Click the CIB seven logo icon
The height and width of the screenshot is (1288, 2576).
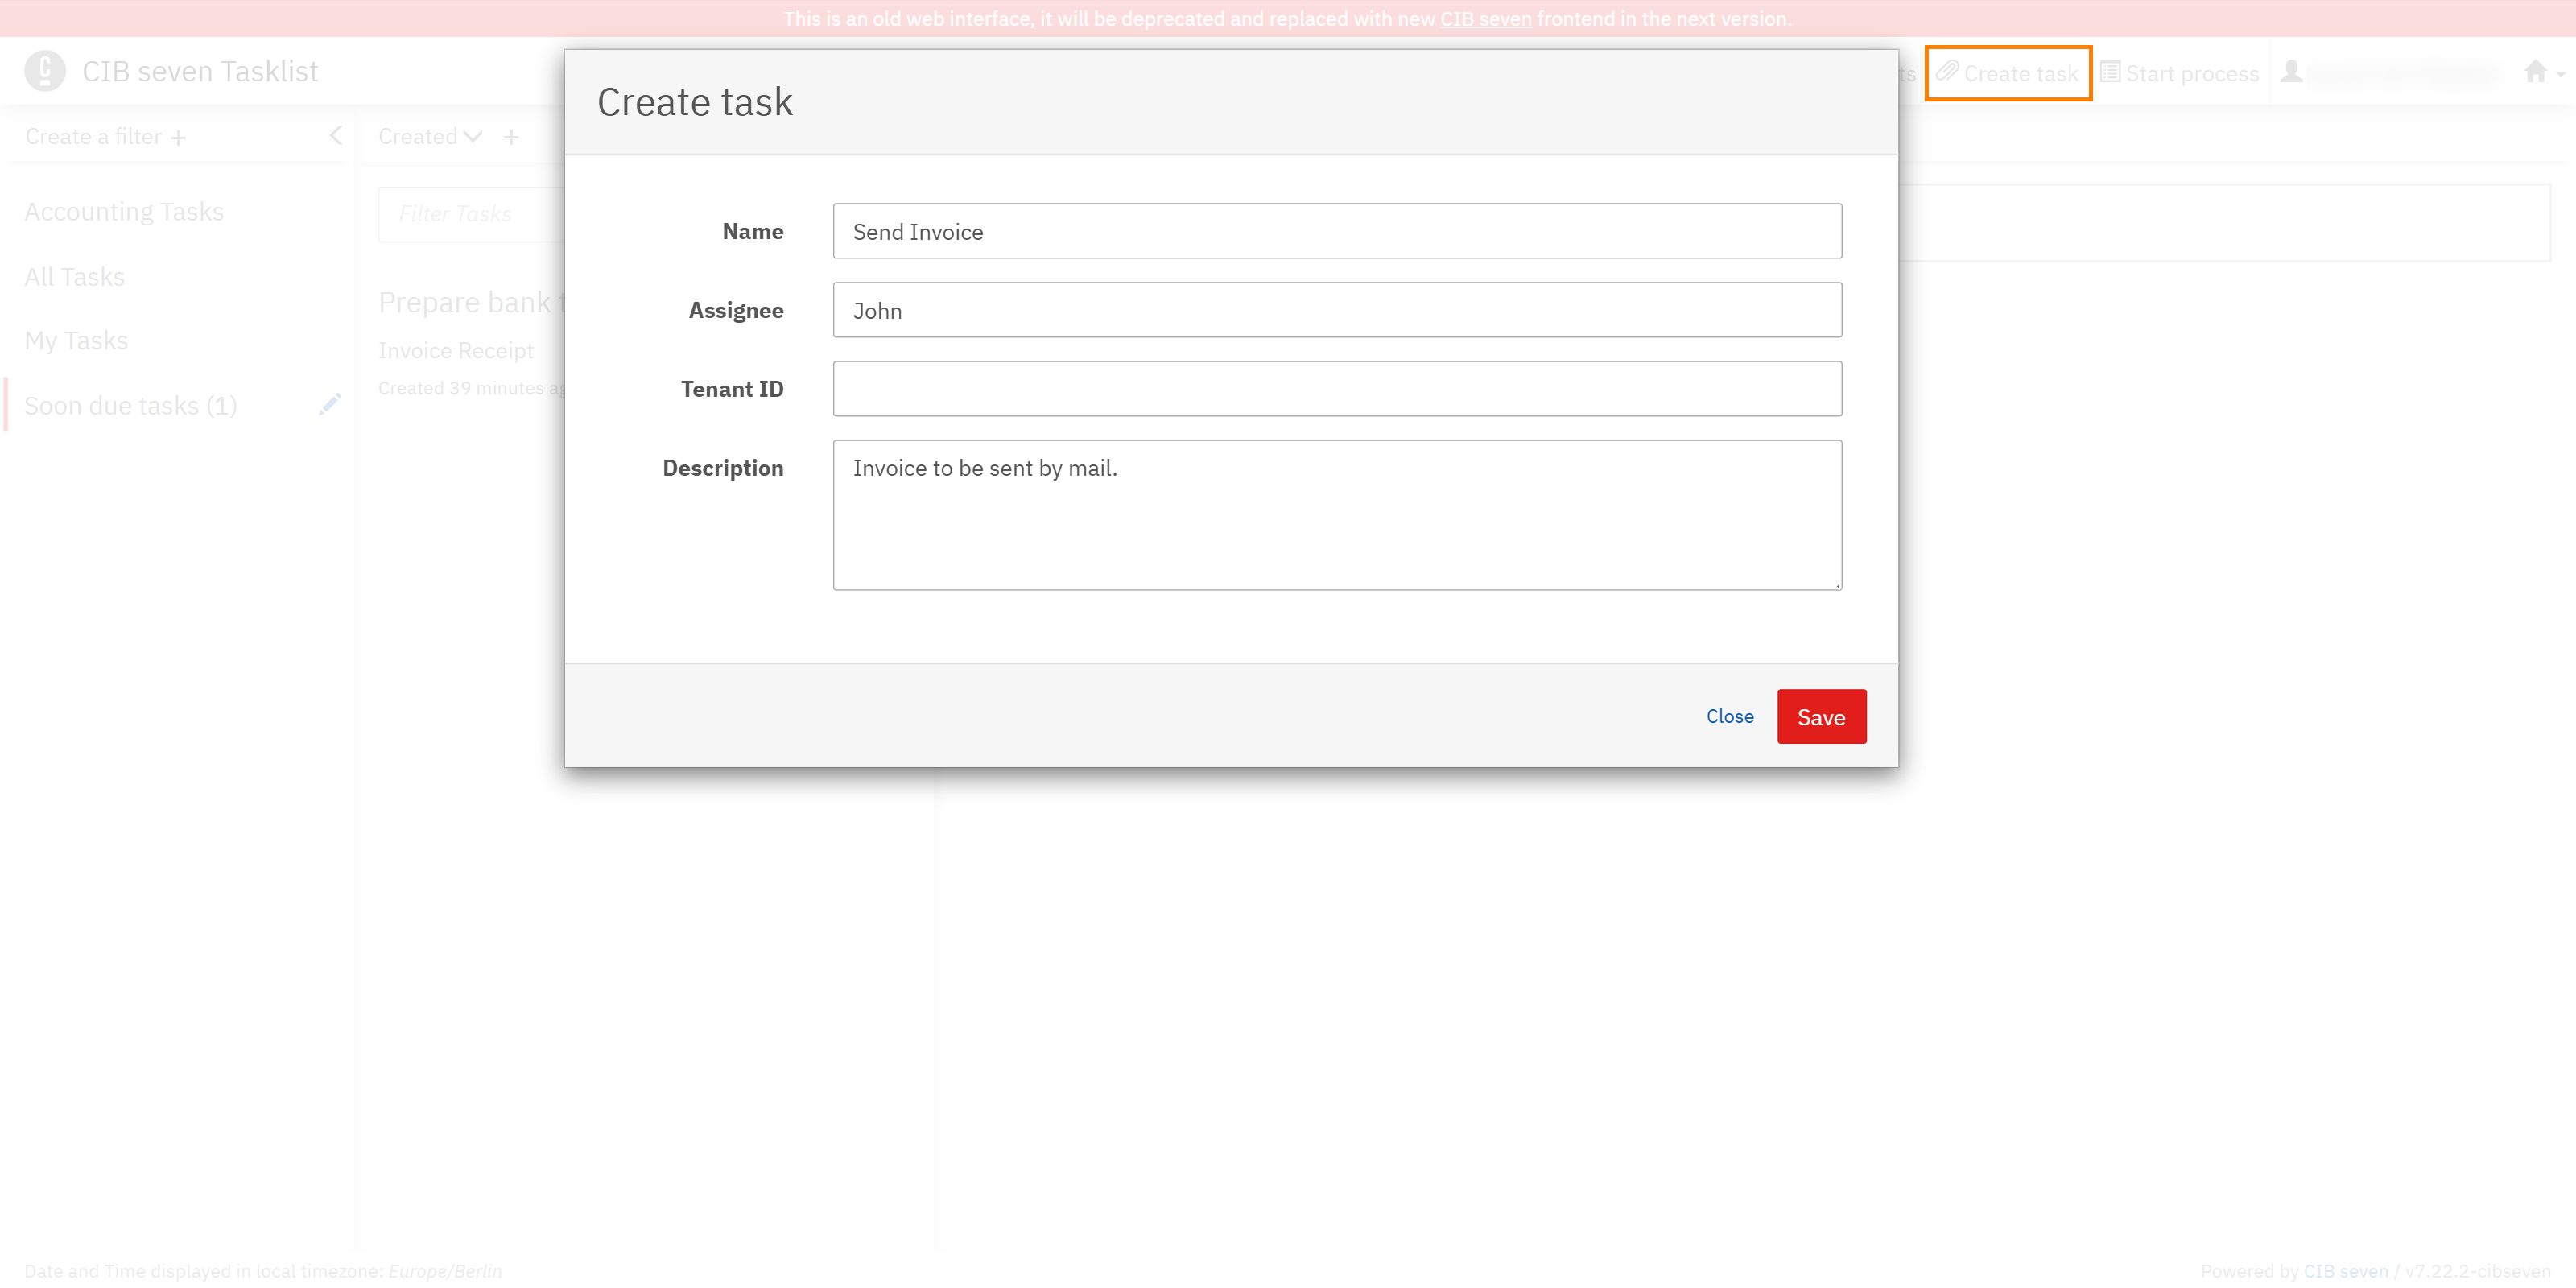pos(44,71)
